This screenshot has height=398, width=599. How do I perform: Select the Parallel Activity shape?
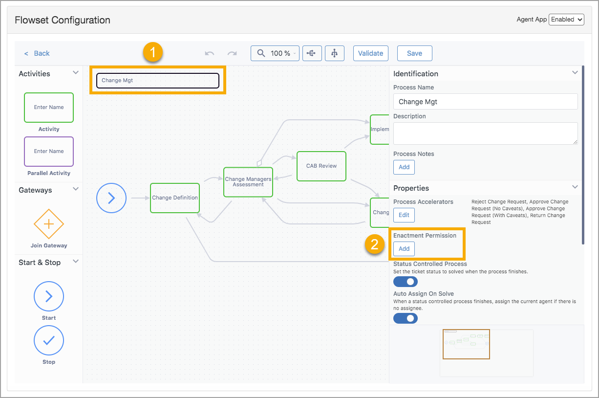click(x=49, y=152)
